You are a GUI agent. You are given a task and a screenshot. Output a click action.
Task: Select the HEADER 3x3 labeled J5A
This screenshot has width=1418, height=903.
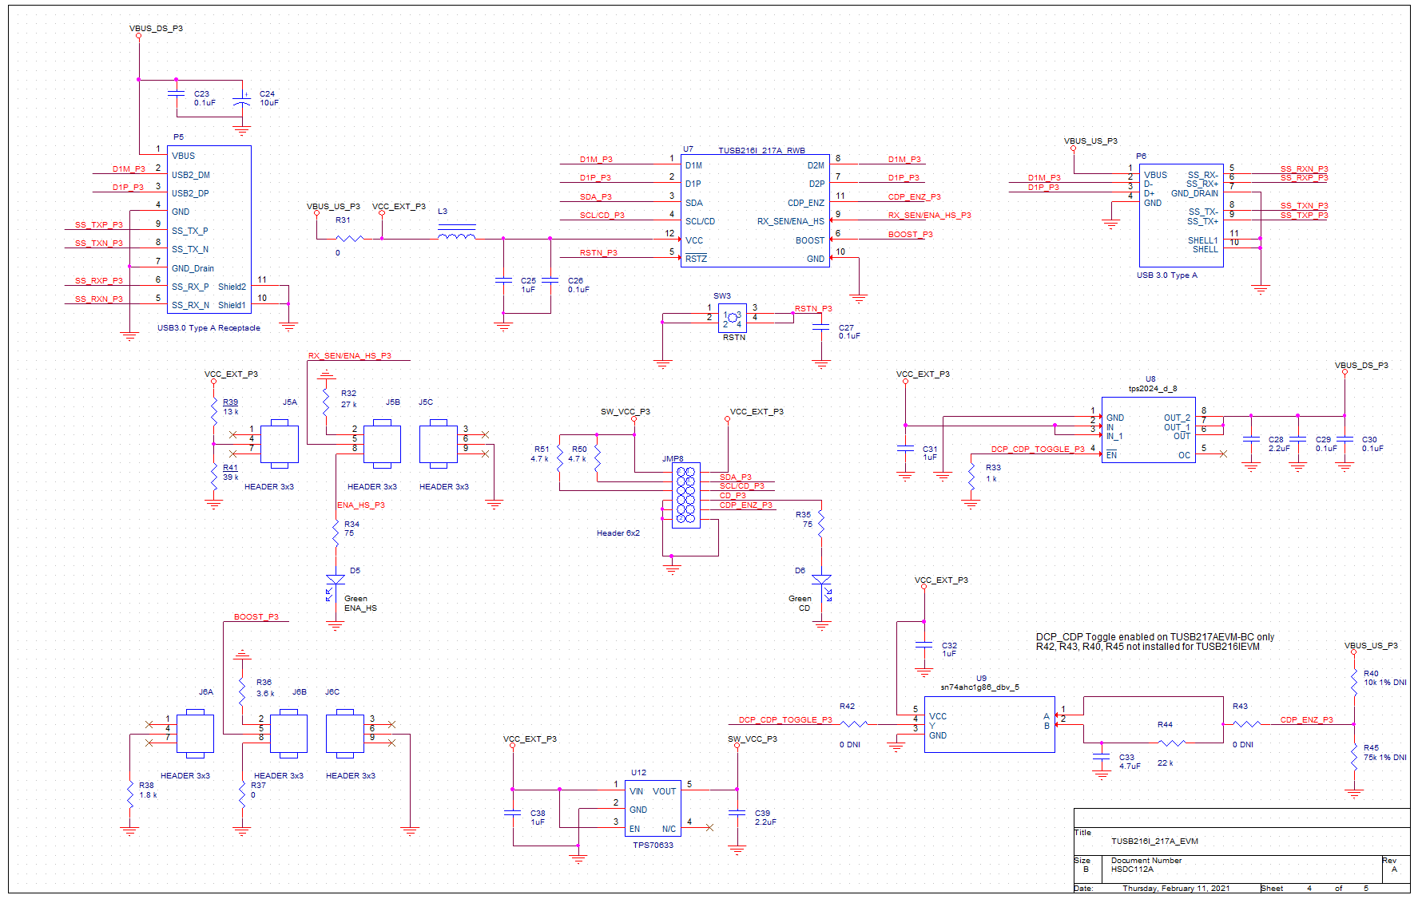pyautogui.click(x=280, y=445)
